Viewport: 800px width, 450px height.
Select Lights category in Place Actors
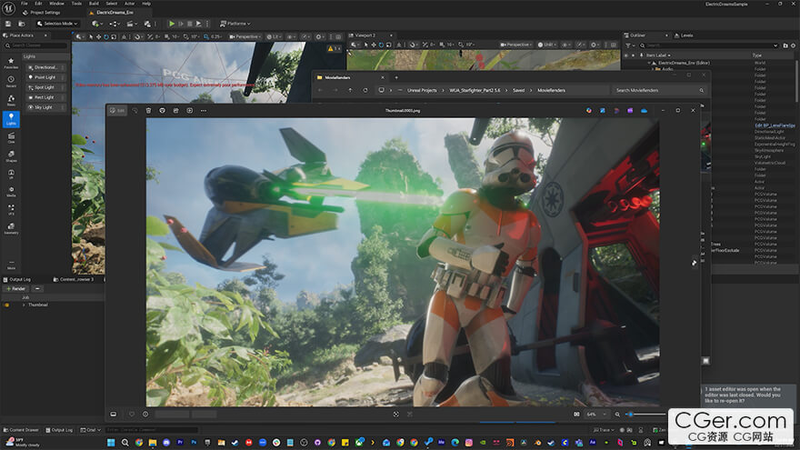[x=11, y=119]
